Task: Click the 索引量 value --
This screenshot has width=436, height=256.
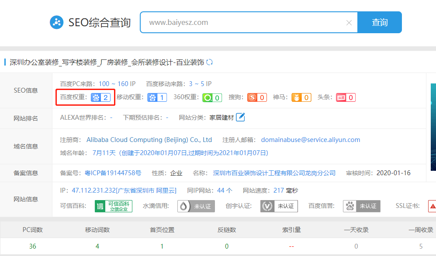Action: pyautogui.click(x=291, y=246)
